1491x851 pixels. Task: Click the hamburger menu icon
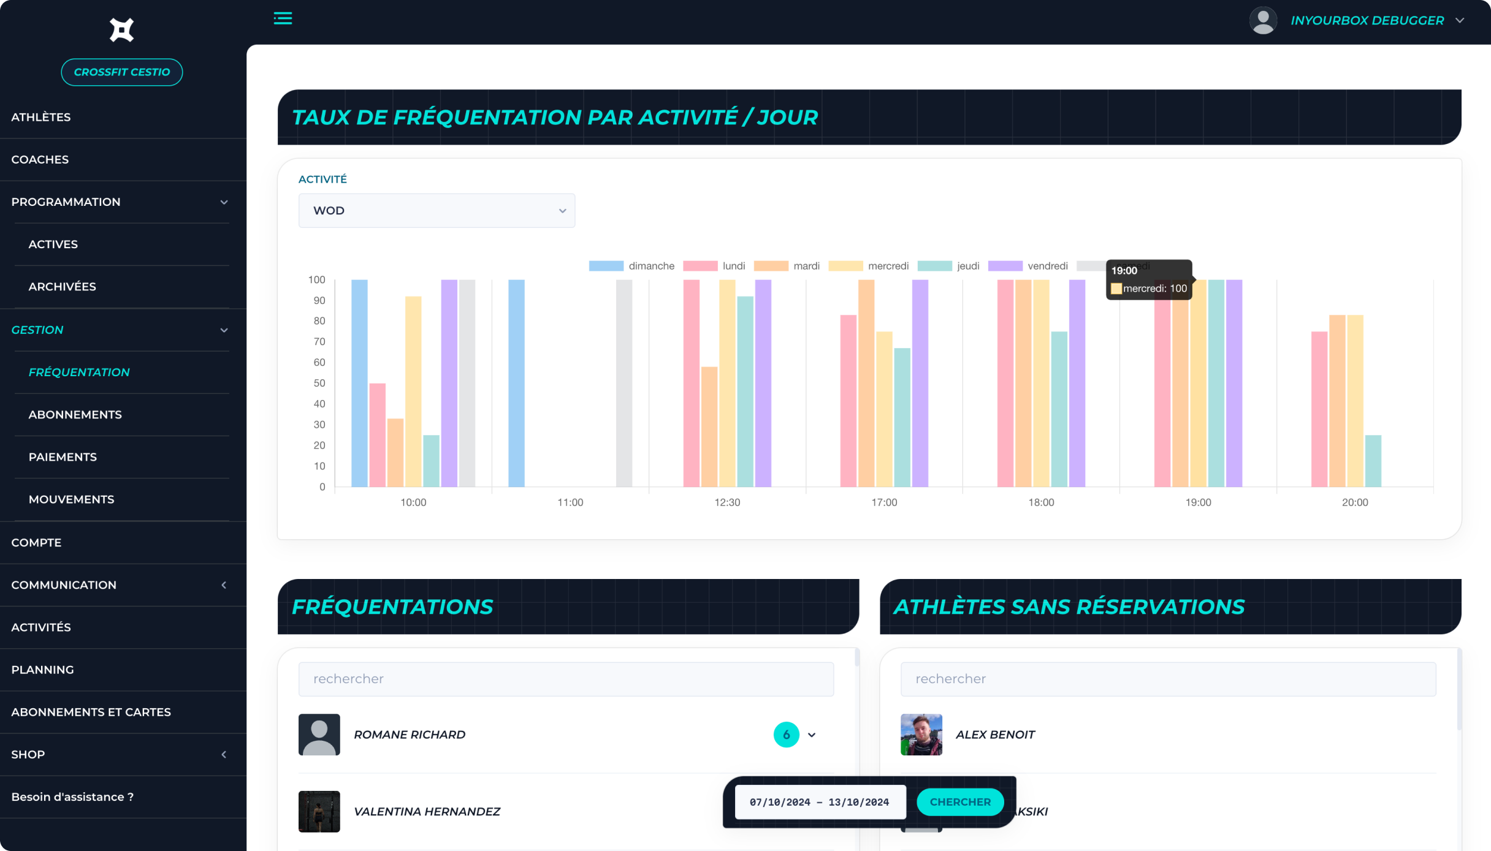pos(283,18)
